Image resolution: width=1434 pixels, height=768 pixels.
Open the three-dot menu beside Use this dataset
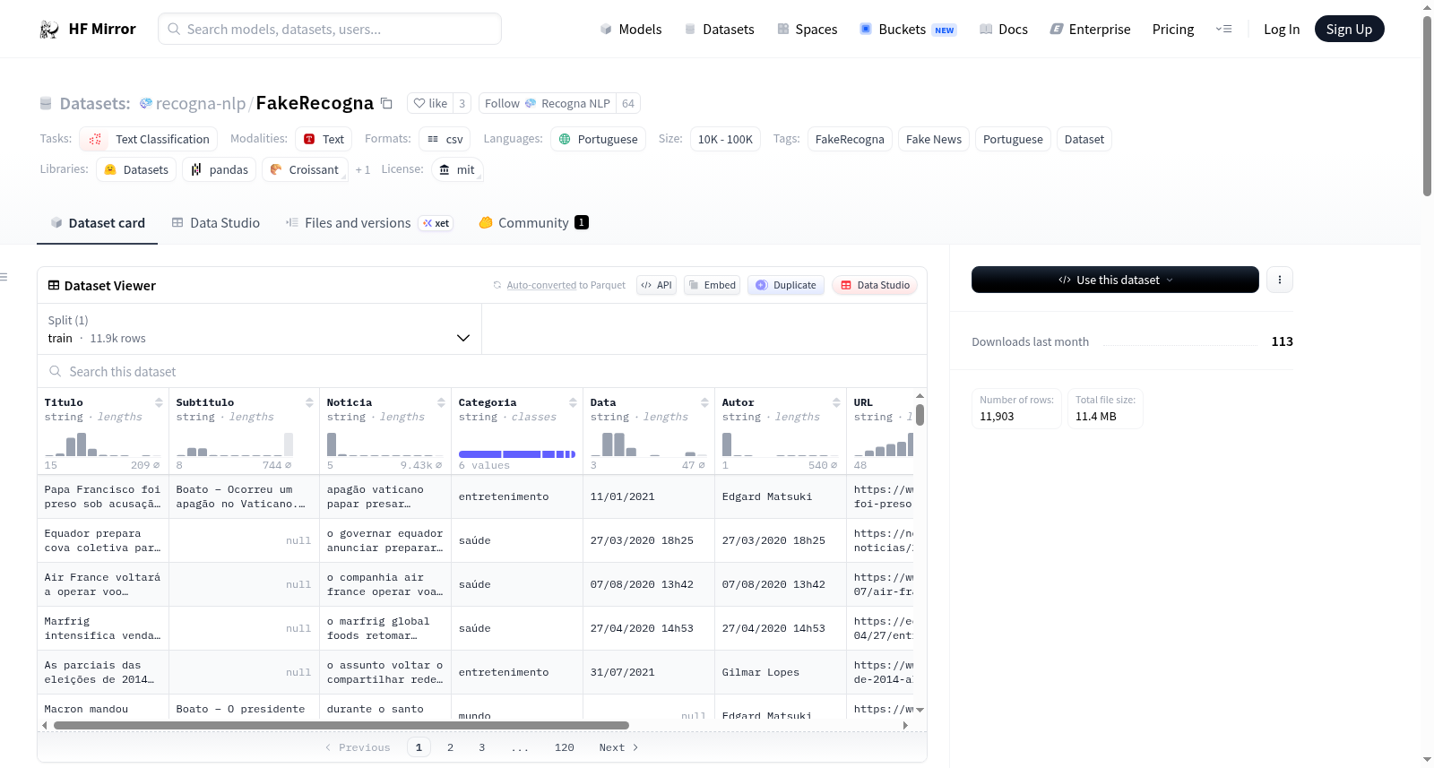[1279, 280]
